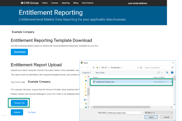Click the blue Download button

[x=19, y=52]
